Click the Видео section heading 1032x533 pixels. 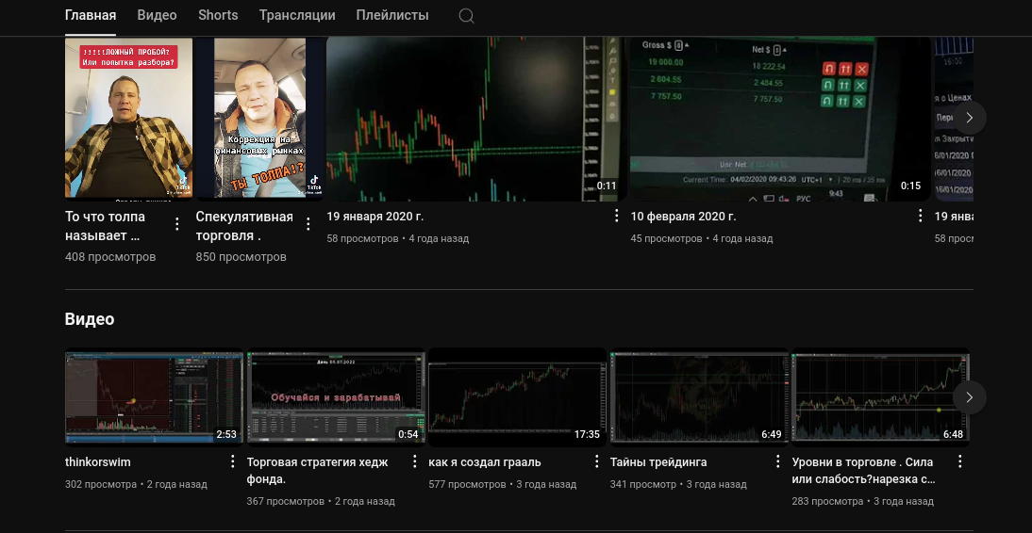tap(90, 319)
